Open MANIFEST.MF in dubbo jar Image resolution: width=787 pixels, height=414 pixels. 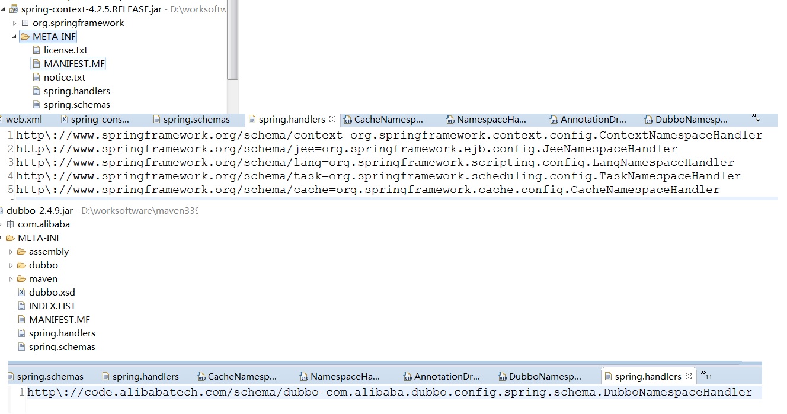[x=59, y=320]
